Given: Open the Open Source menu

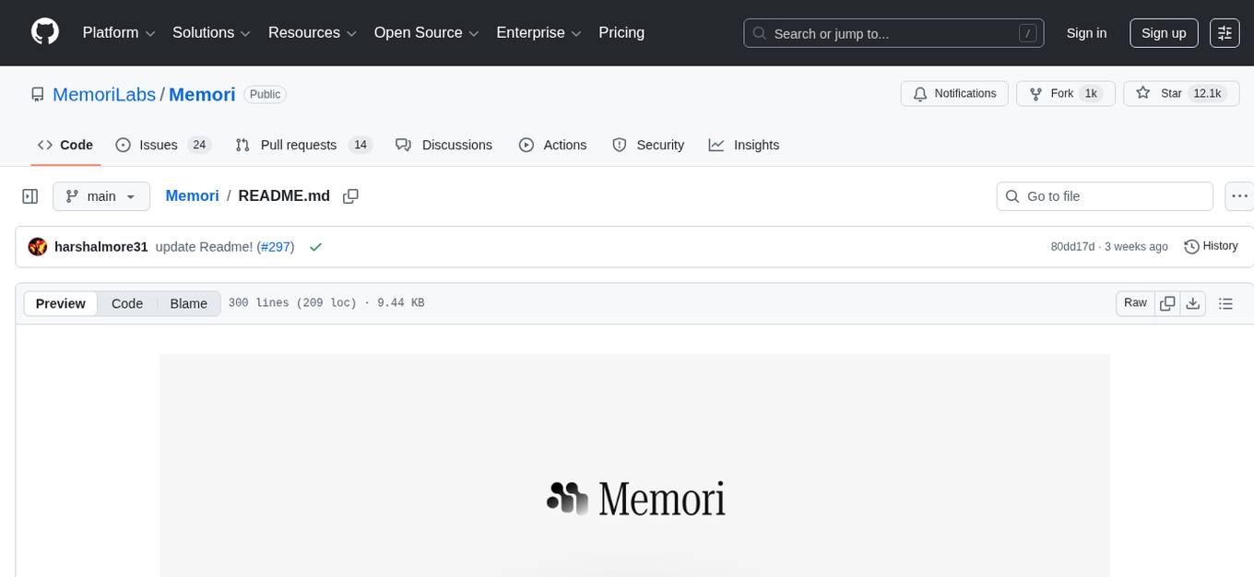Looking at the screenshot, I should point(425,32).
